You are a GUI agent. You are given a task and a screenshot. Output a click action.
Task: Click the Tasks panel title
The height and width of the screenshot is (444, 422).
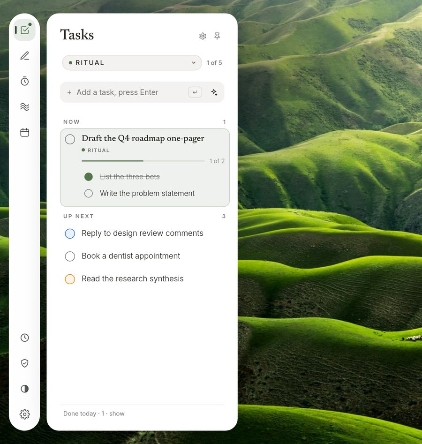(77, 35)
